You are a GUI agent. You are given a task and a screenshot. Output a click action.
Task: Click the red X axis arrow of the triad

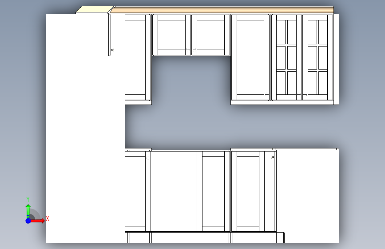[38, 221]
